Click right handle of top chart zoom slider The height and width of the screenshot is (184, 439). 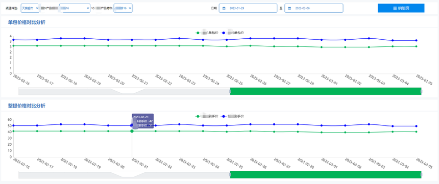[x=421, y=91]
